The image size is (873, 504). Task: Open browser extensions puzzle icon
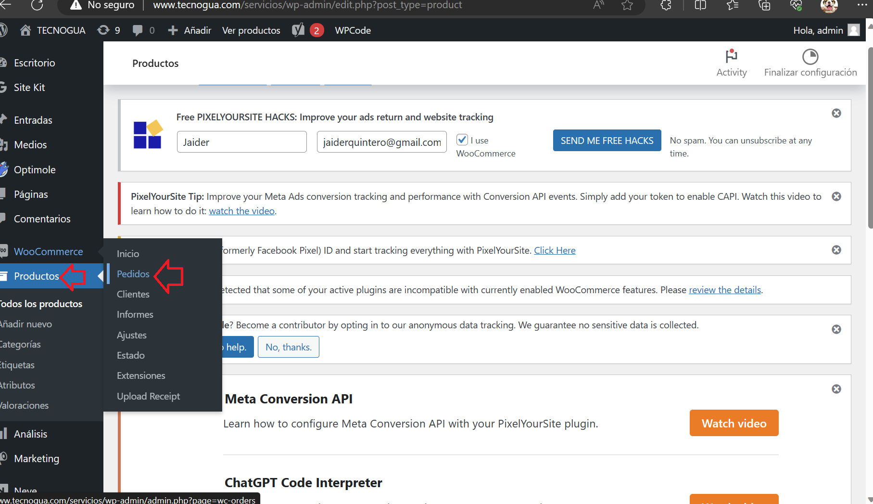coord(666,5)
